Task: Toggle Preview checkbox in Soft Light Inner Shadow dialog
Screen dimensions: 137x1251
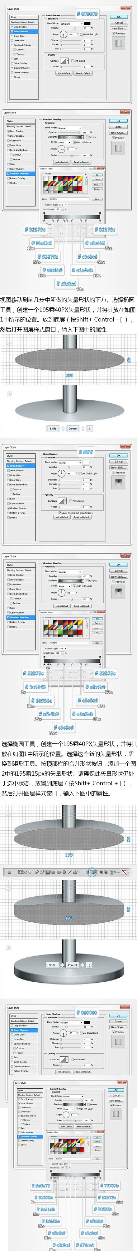Action: [x=119, y=33]
